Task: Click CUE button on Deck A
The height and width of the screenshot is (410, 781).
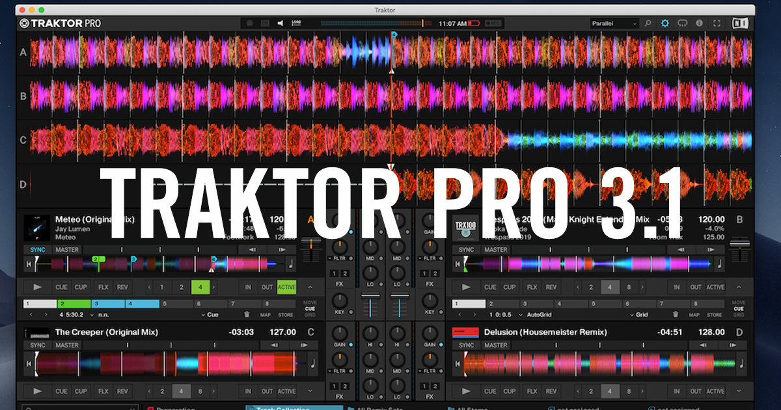Action: pos(61,287)
